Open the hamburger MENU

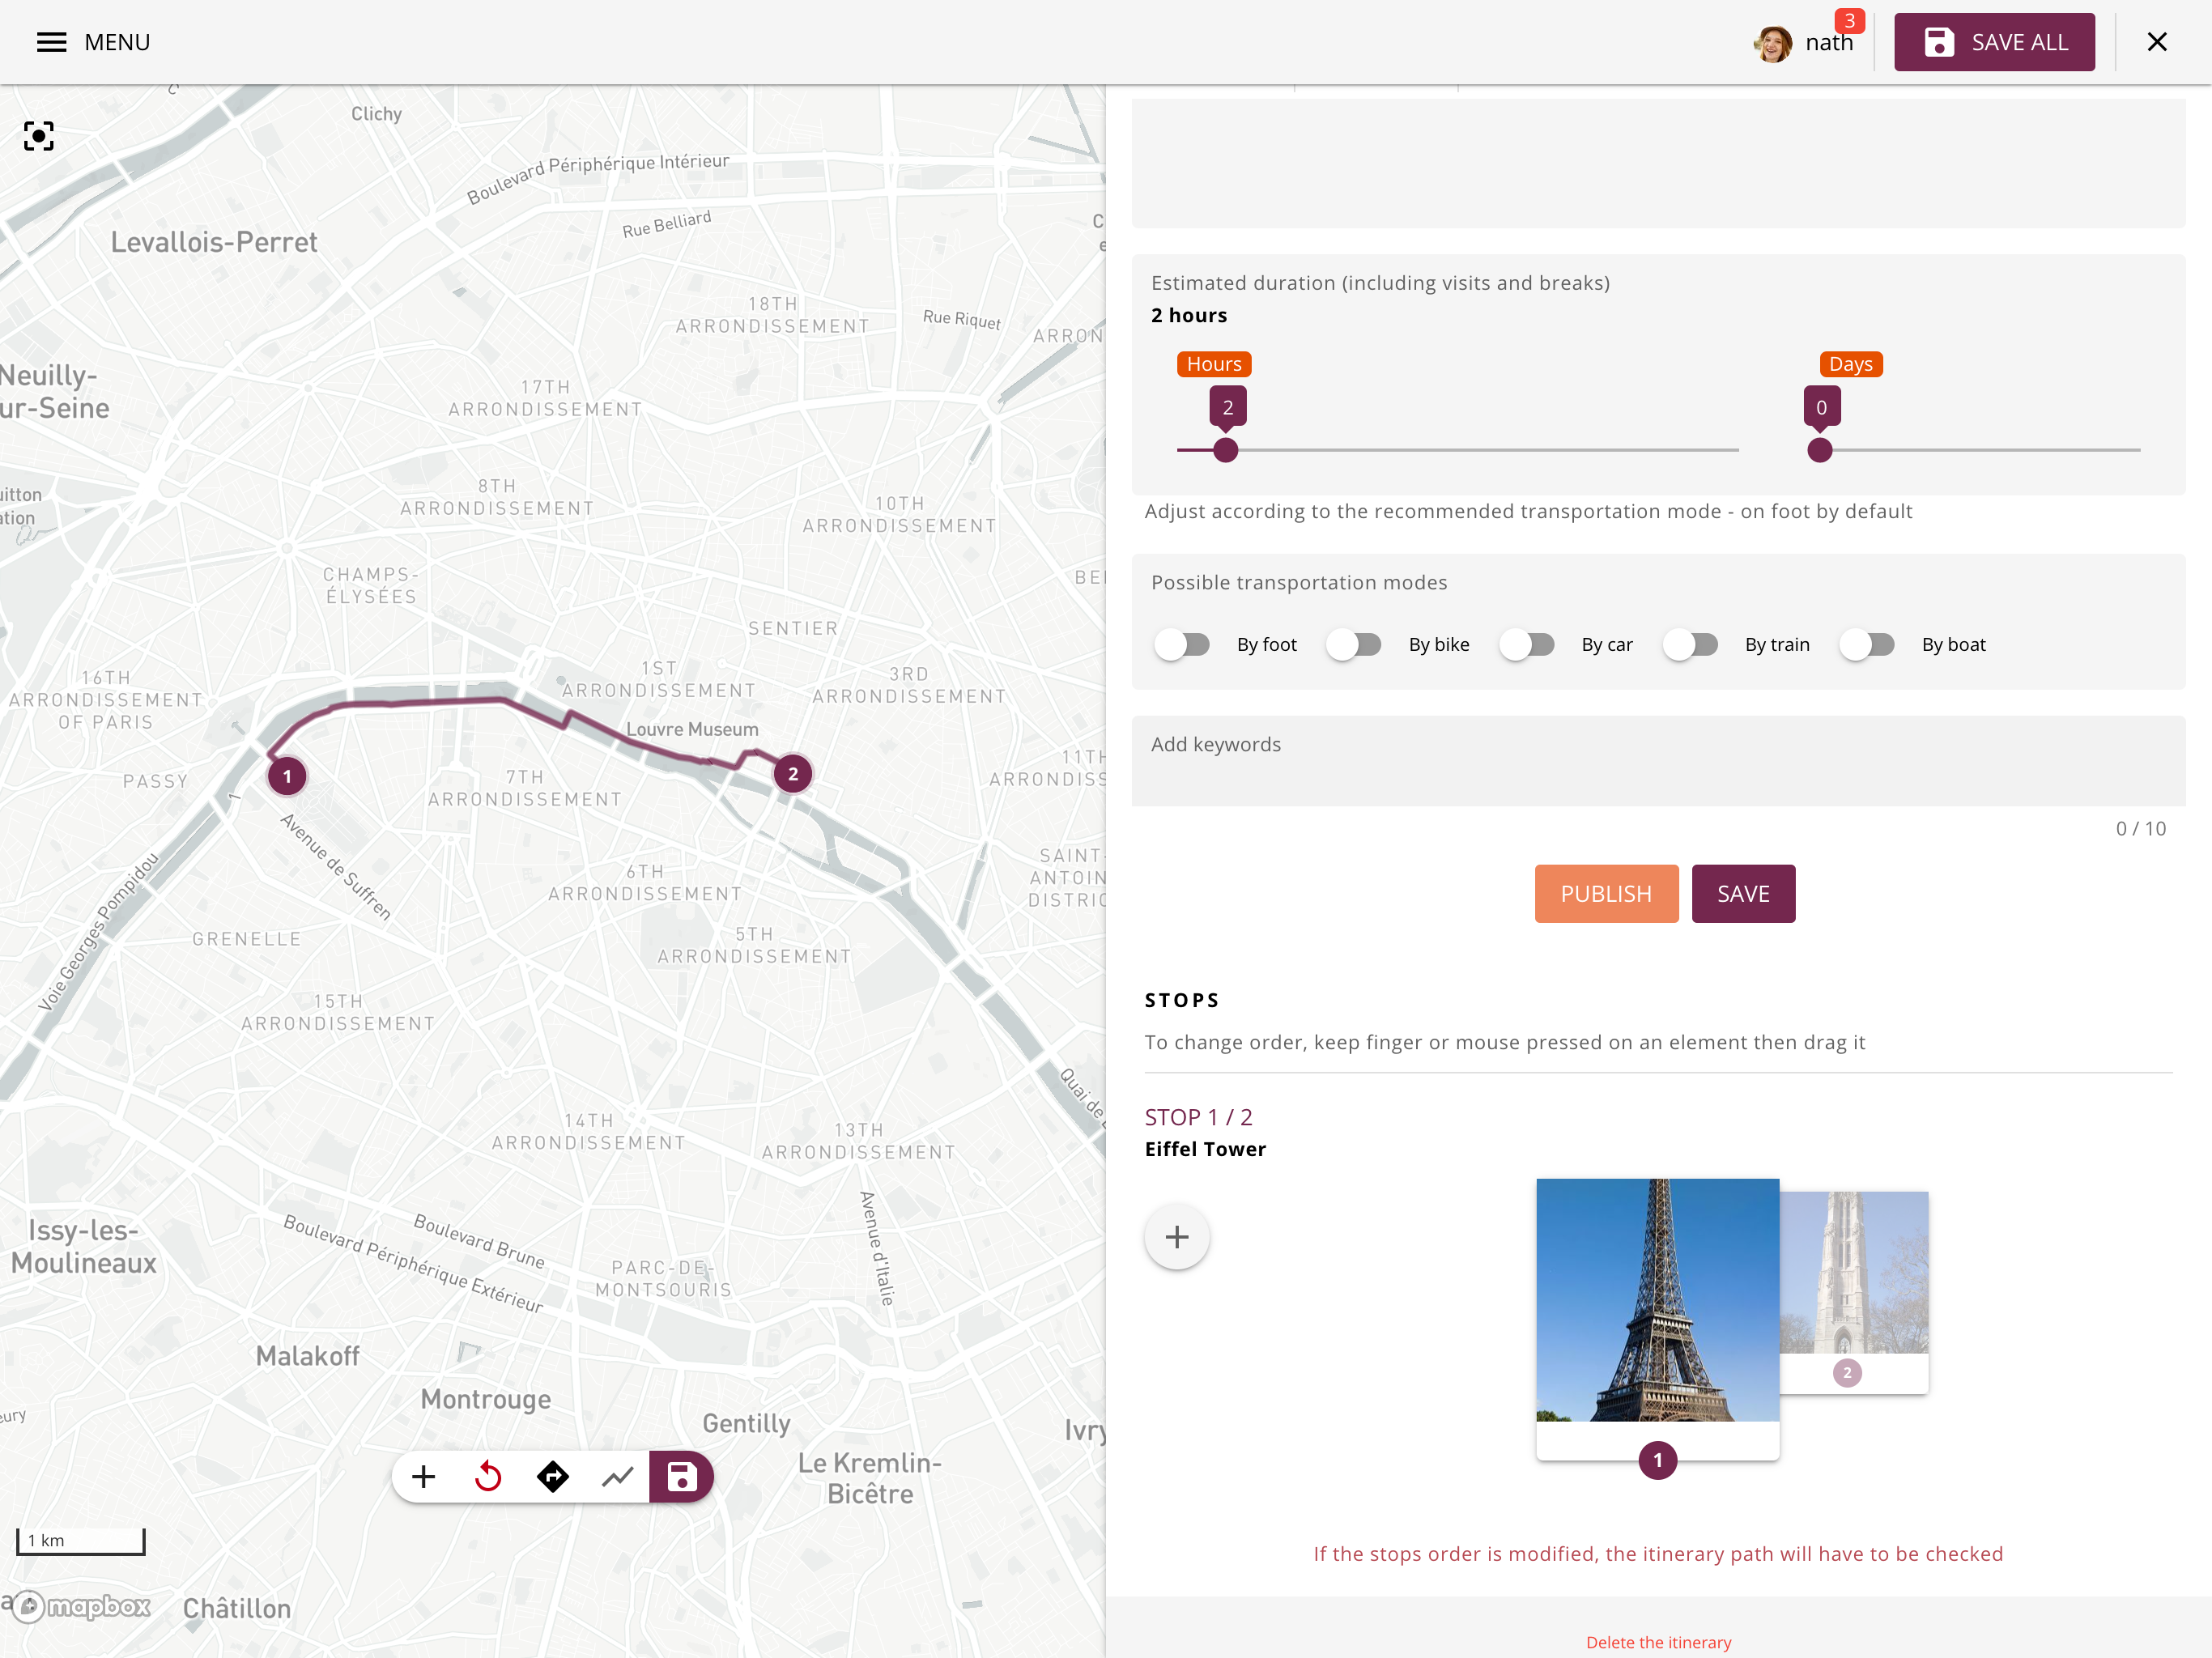point(93,42)
